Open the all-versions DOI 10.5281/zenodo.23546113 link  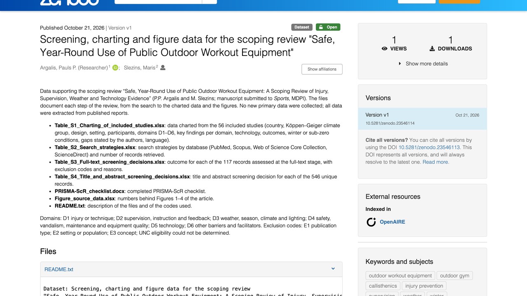(429, 147)
